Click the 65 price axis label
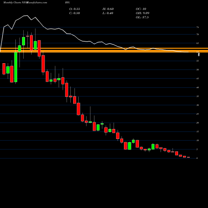The width and height of the screenshot is (208, 208). coord(198,43)
